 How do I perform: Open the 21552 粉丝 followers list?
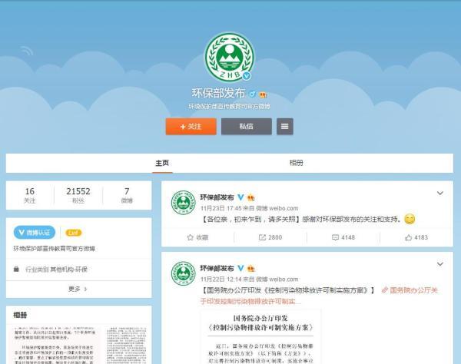(x=78, y=195)
